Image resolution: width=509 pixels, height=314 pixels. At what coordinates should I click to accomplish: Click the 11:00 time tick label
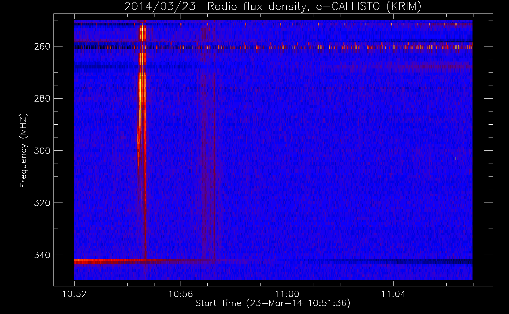(287, 294)
